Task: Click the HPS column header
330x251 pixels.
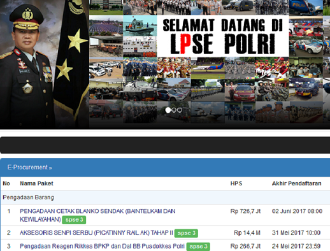Action: [236, 183]
